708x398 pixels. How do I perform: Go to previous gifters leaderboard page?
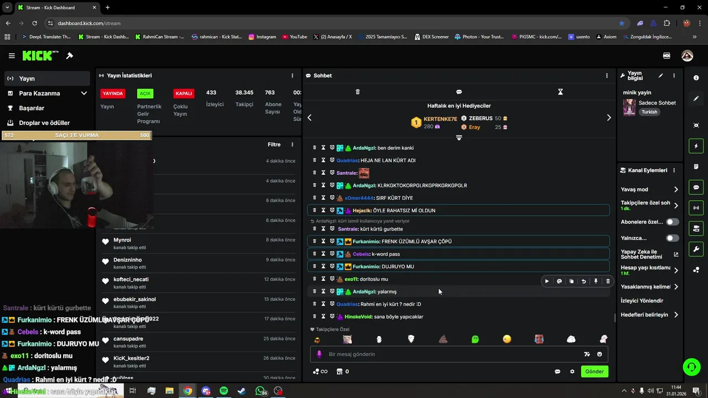309,118
